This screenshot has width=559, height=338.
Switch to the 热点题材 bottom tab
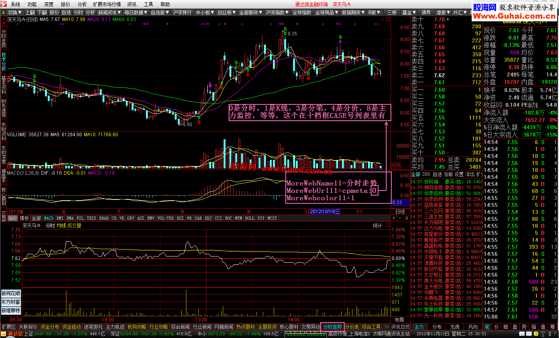pos(245,327)
